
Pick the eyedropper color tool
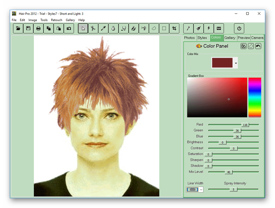coord(103,28)
